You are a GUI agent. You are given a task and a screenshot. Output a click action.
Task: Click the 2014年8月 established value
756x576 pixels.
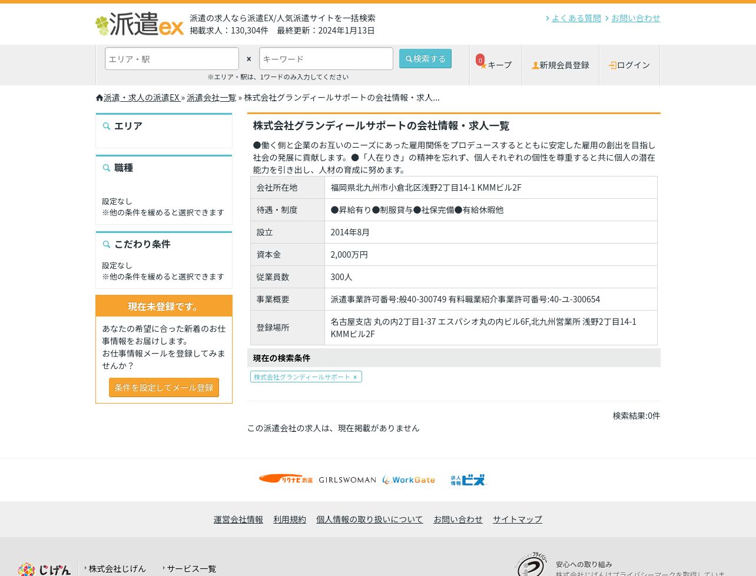tap(350, 232)
